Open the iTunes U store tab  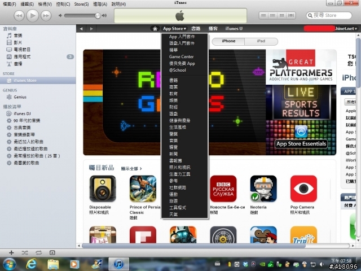click(234, 29)
